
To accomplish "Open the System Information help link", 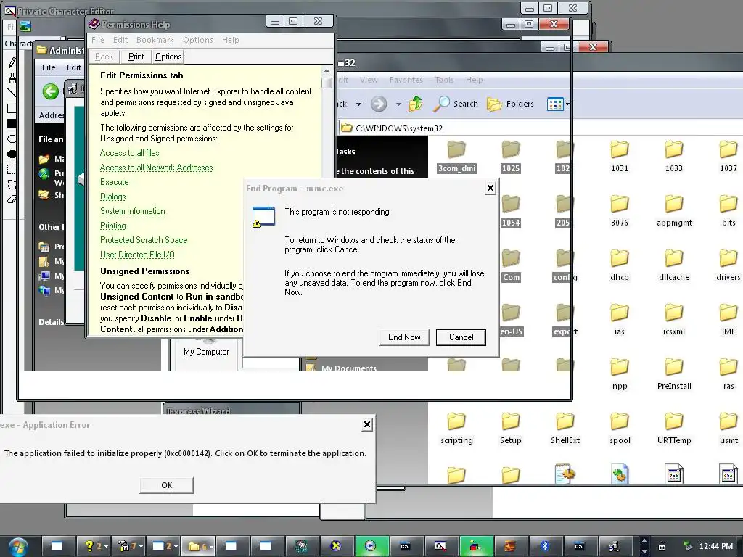I will point(133,211).
